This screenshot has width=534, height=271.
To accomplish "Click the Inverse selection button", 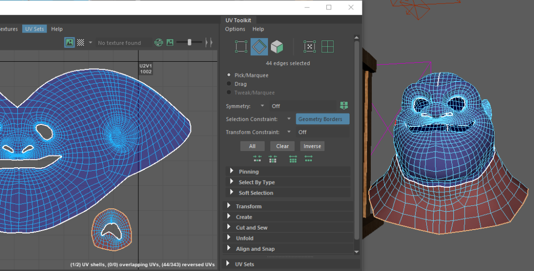I will click(x=312, y=146).
